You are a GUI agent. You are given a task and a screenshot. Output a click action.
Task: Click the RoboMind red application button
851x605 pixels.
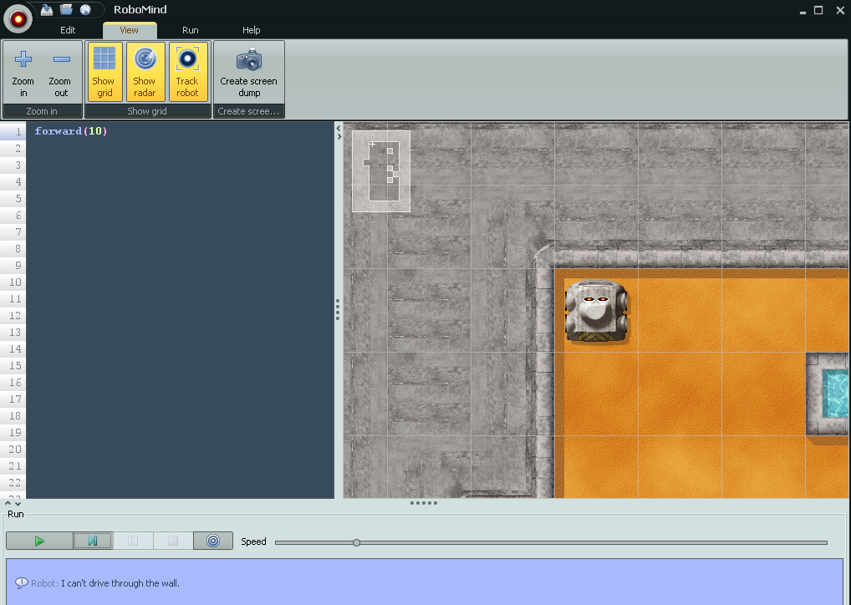[18, 19]
